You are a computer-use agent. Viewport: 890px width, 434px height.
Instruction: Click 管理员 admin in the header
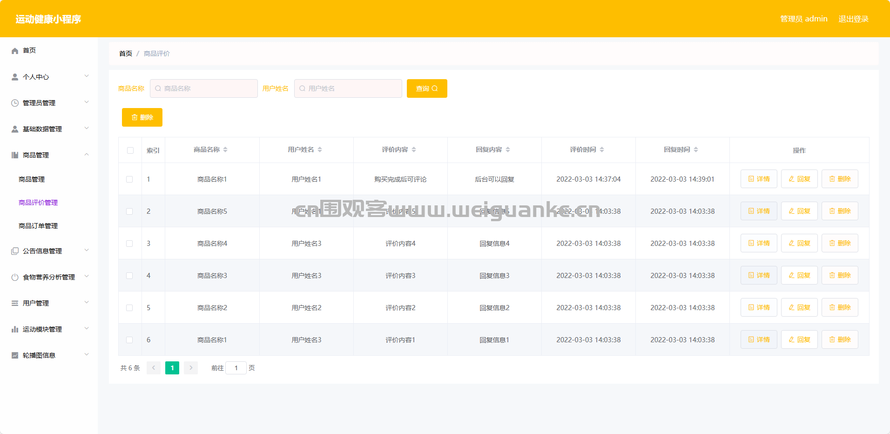[804, 19]
